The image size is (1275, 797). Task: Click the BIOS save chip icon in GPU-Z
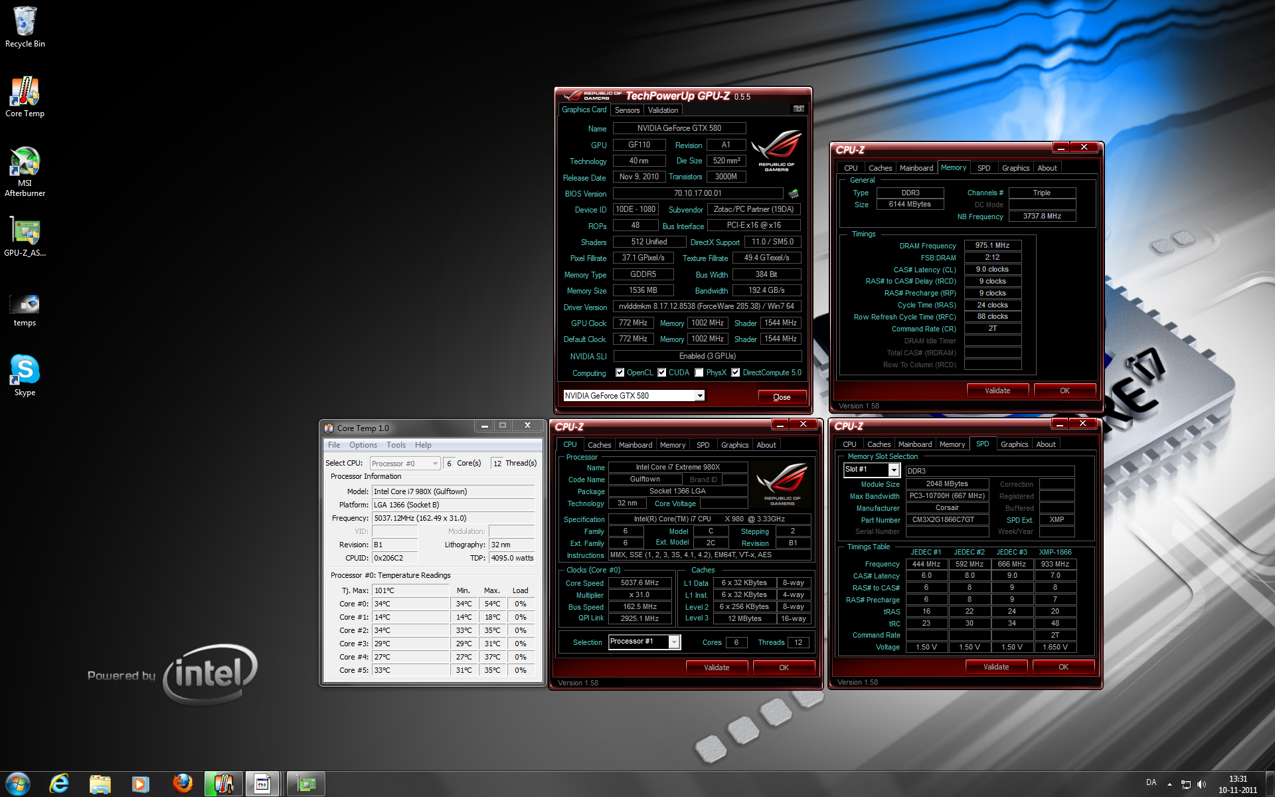point(793,193)
